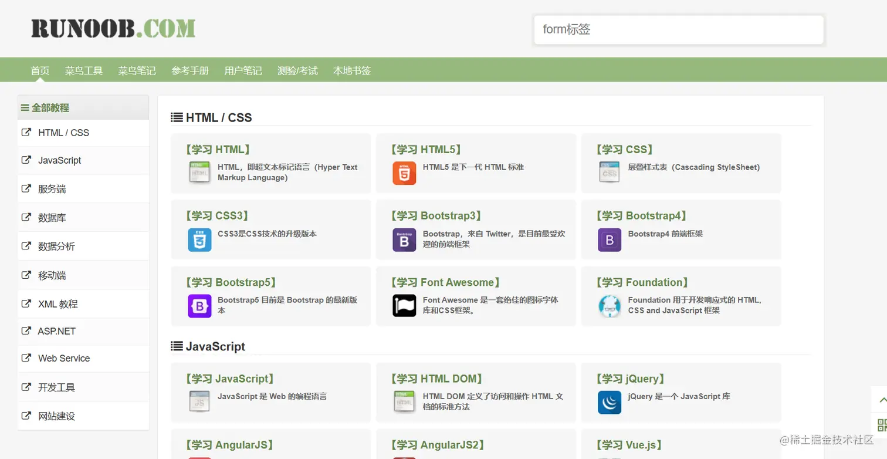
Task: Click the external-link icon beside ASP.NET
Action: pyautogui.click(x=26, y=330)
